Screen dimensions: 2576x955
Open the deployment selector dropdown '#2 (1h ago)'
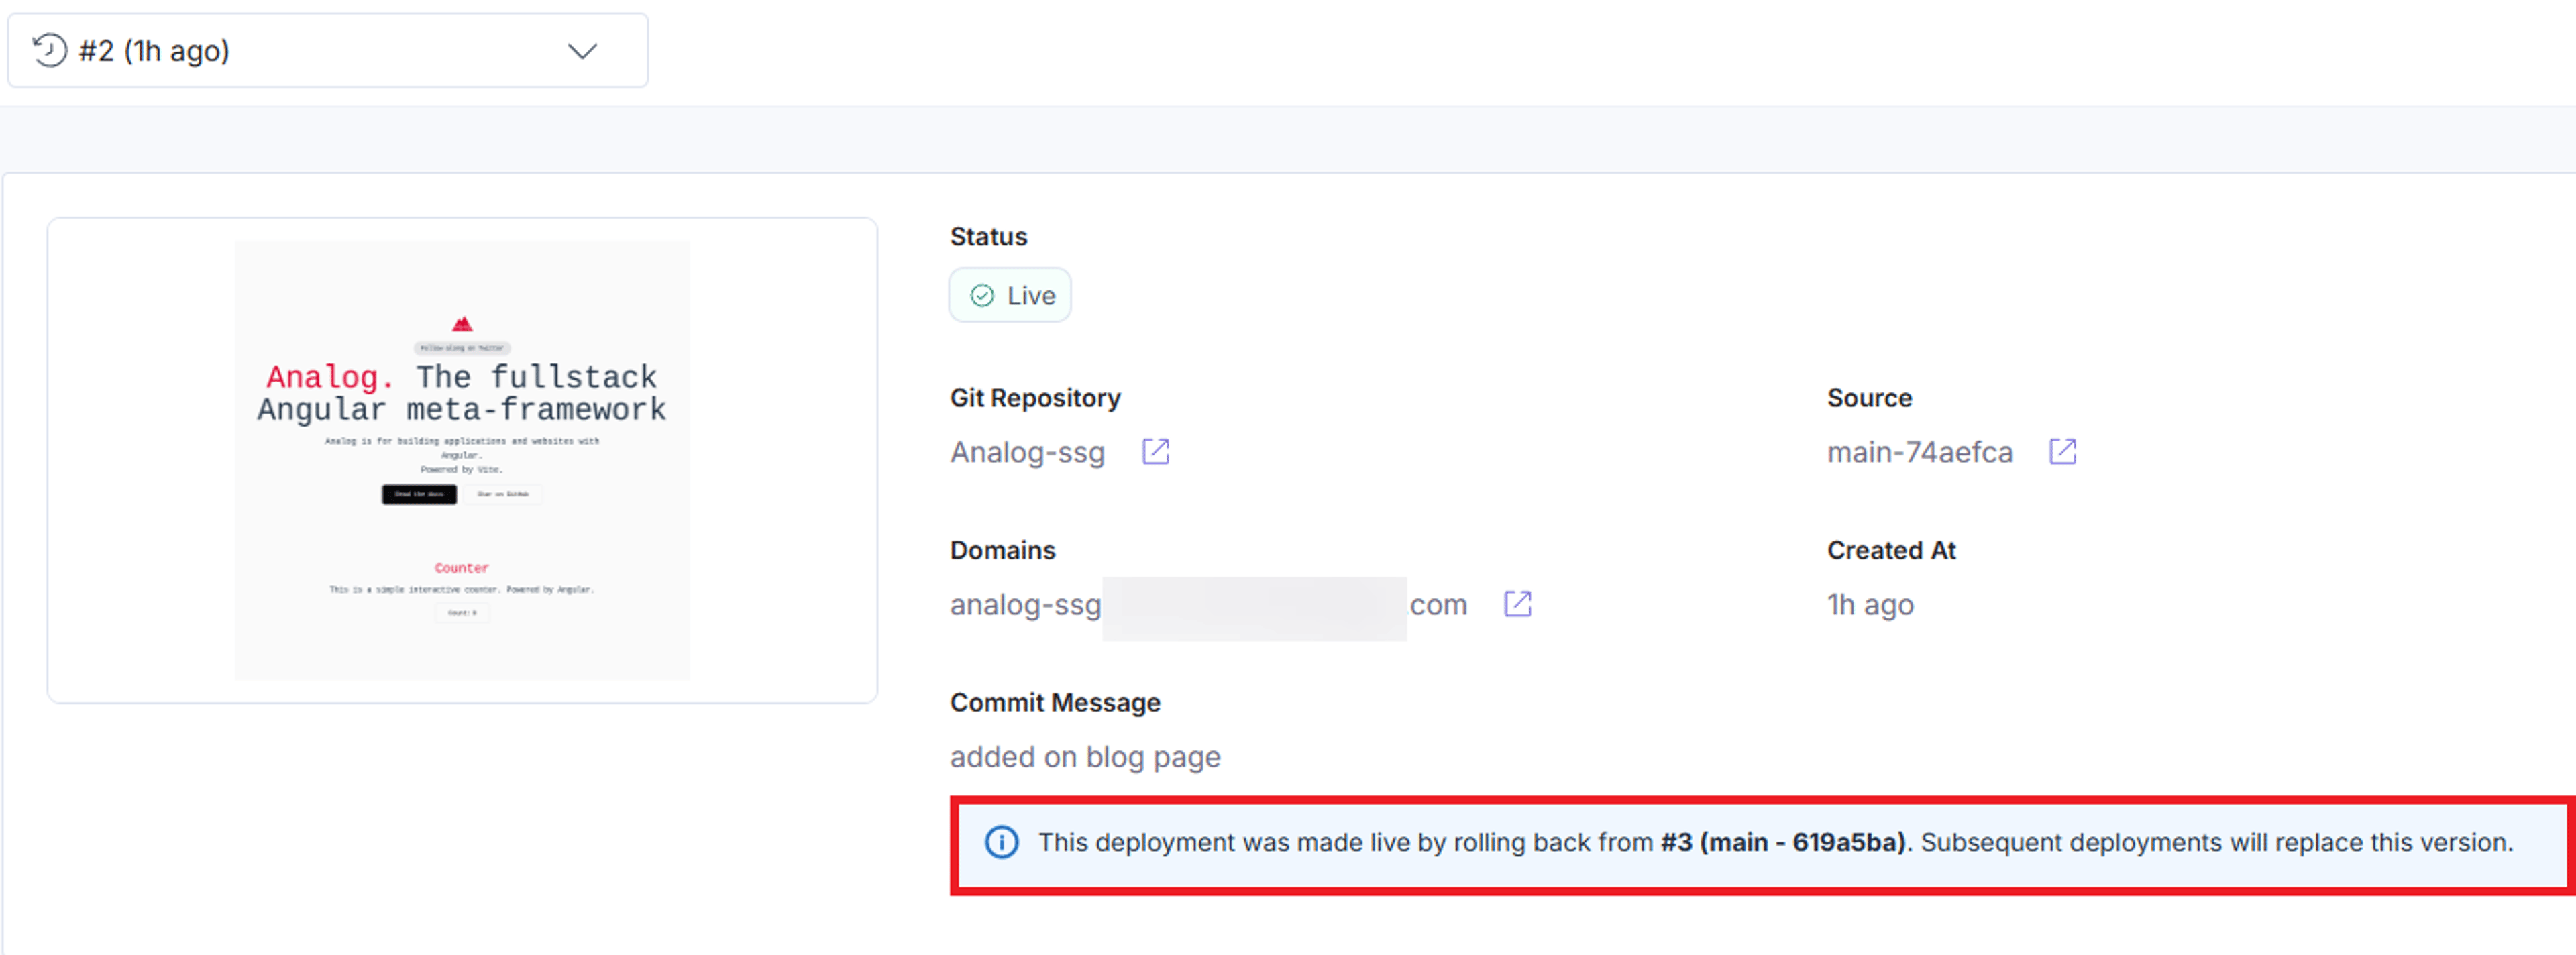pyautogui.click(x=328, y=50)
